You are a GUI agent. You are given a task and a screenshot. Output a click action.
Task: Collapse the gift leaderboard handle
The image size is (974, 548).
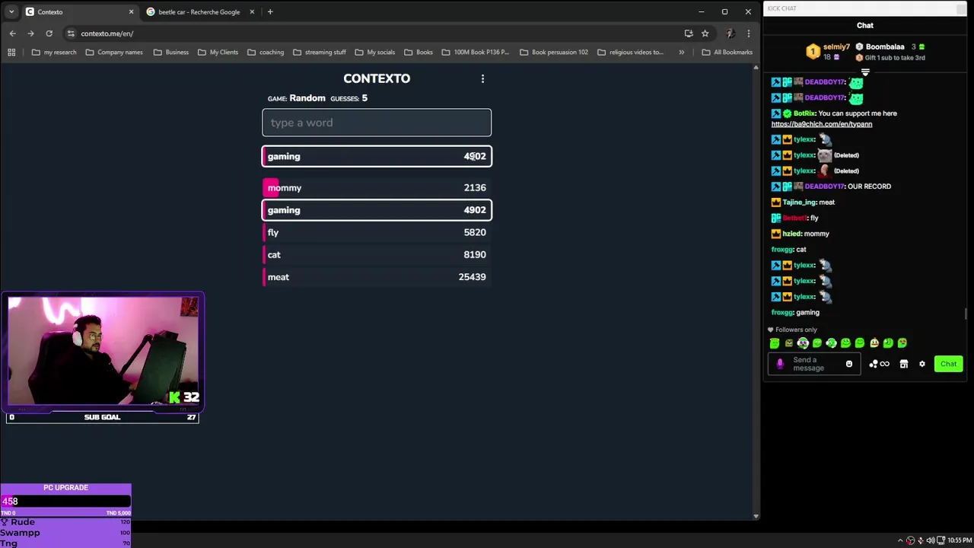click(865, 72)
